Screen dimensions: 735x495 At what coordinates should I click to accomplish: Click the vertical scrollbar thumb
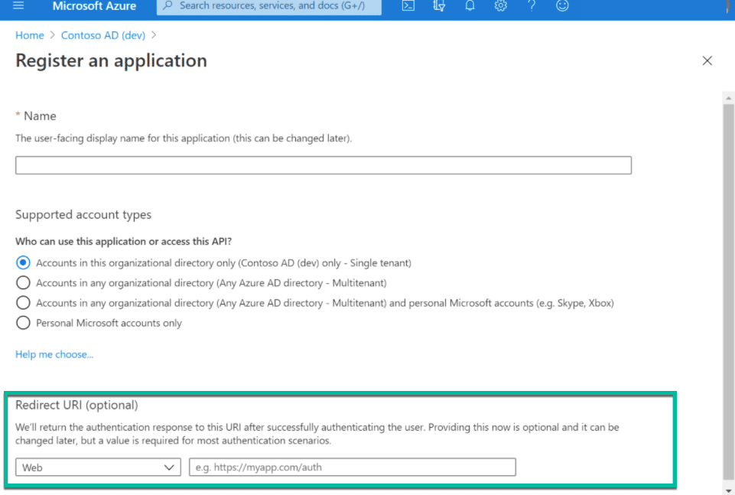pos(728,291)
